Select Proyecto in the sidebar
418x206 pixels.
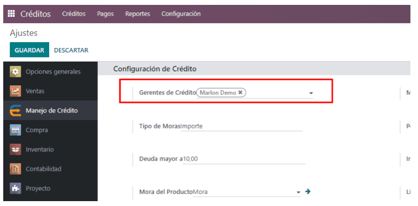51,188
